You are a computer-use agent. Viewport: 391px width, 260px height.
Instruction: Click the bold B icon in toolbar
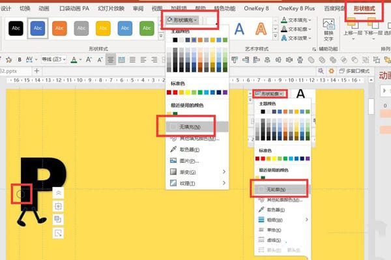pos(20,59)
